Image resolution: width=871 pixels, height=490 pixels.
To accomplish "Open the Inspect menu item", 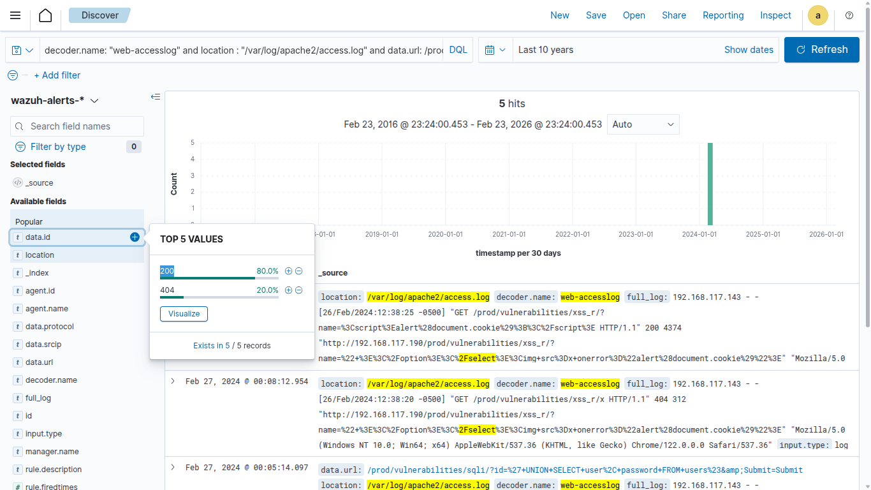I will coord(775,15).
